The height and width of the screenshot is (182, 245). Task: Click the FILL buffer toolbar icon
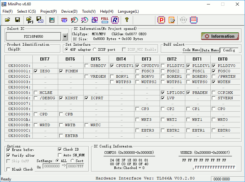point(105,20)
